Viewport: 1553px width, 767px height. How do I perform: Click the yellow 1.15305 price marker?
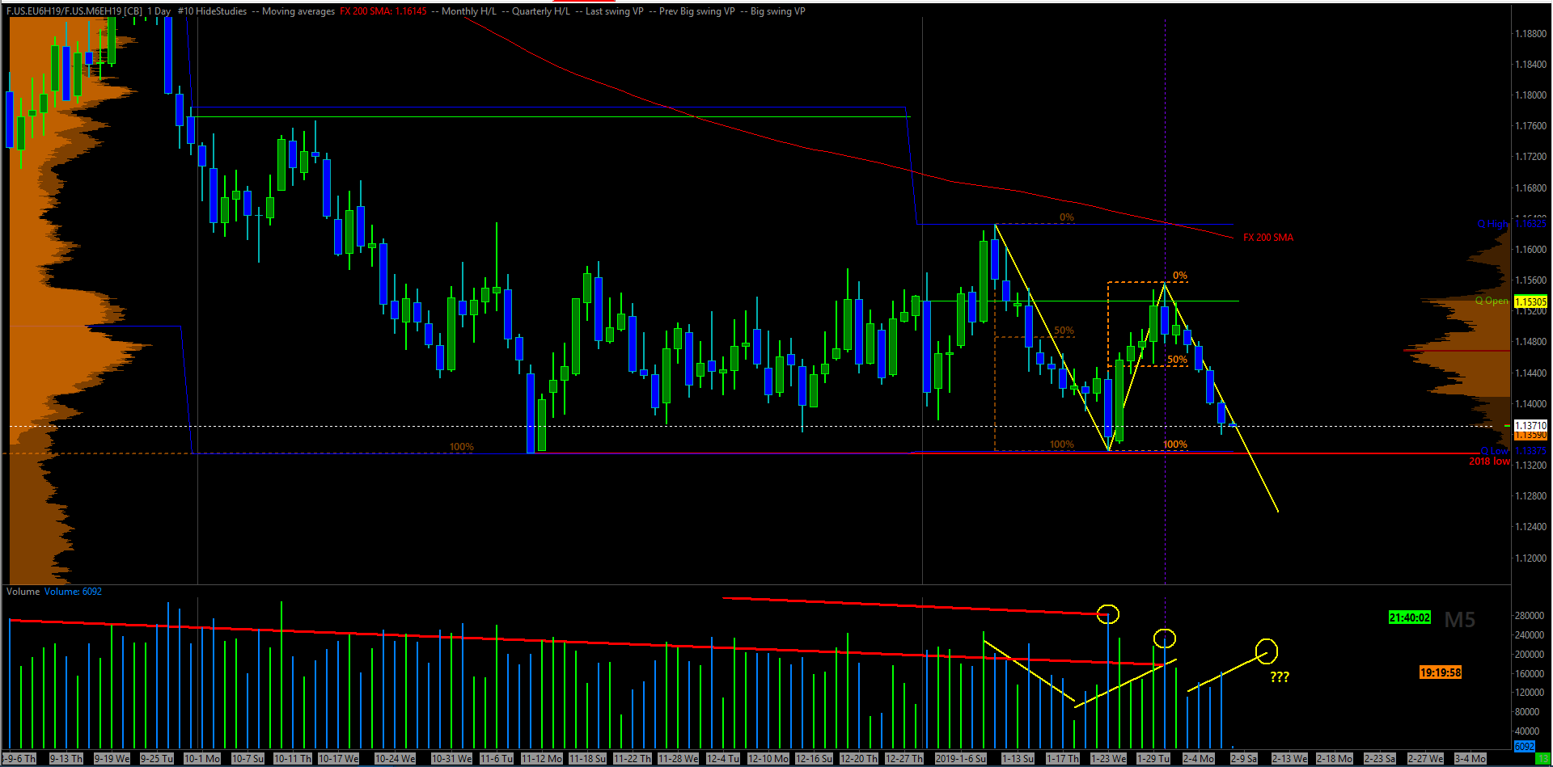pos(1530,301)
